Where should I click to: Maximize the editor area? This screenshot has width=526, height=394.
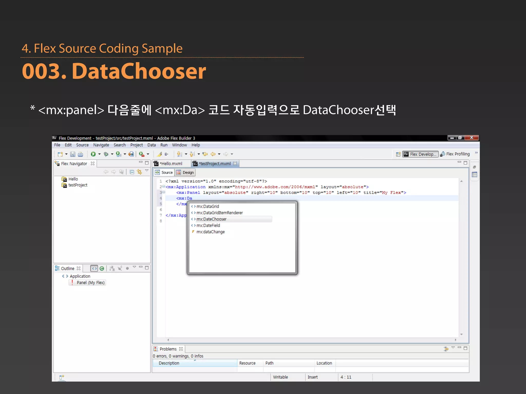pyautogui.click(x=465, y=163)
